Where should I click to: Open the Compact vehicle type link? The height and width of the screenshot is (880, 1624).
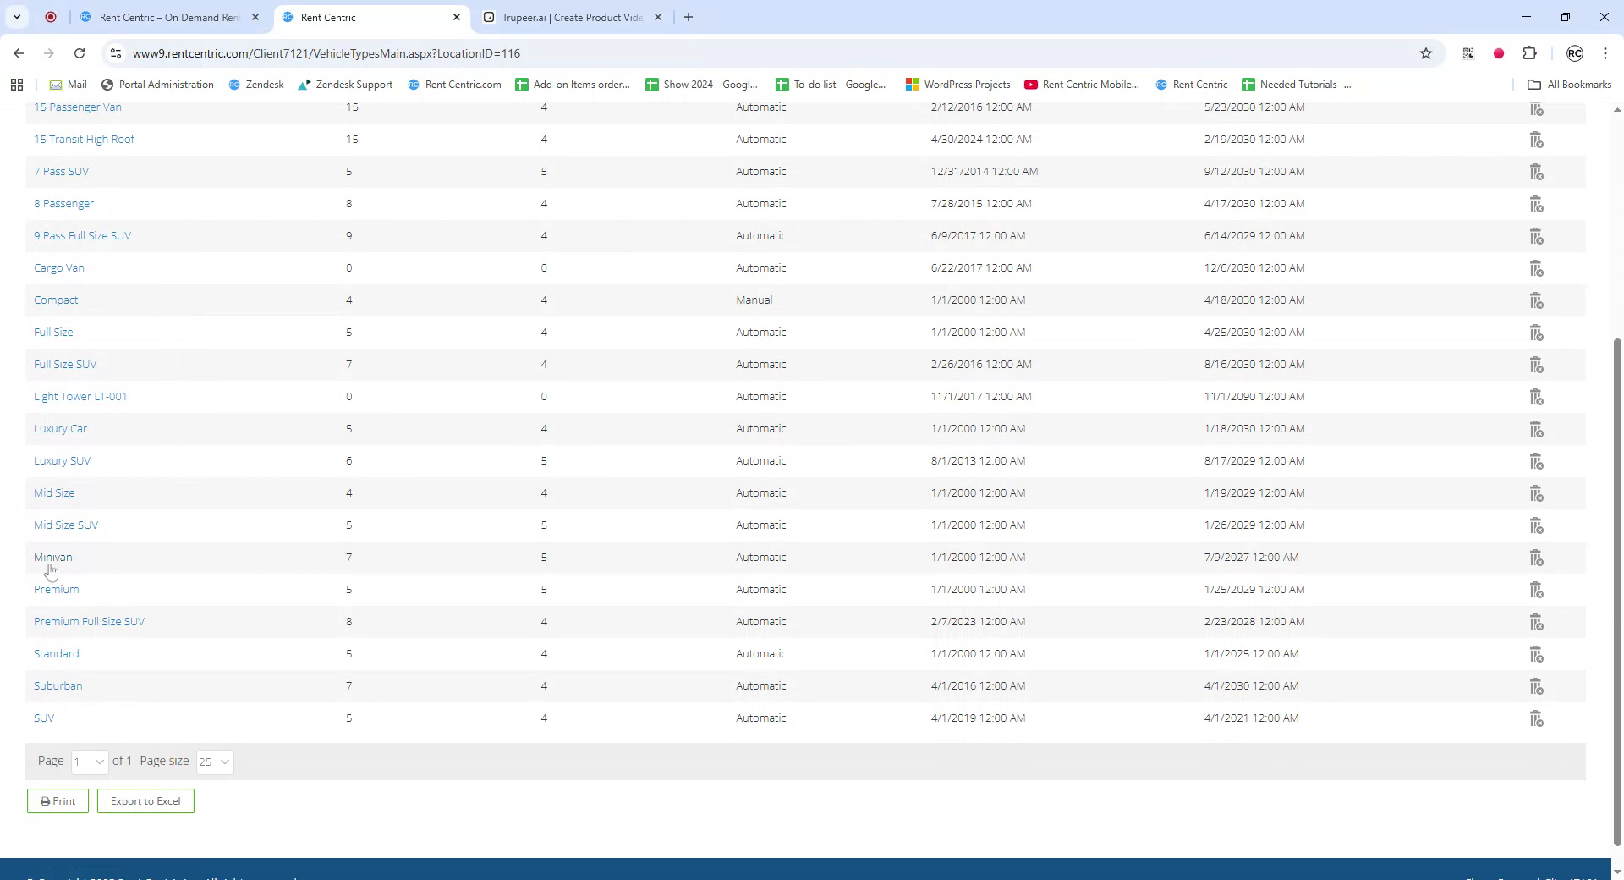(x=56, y=300)
